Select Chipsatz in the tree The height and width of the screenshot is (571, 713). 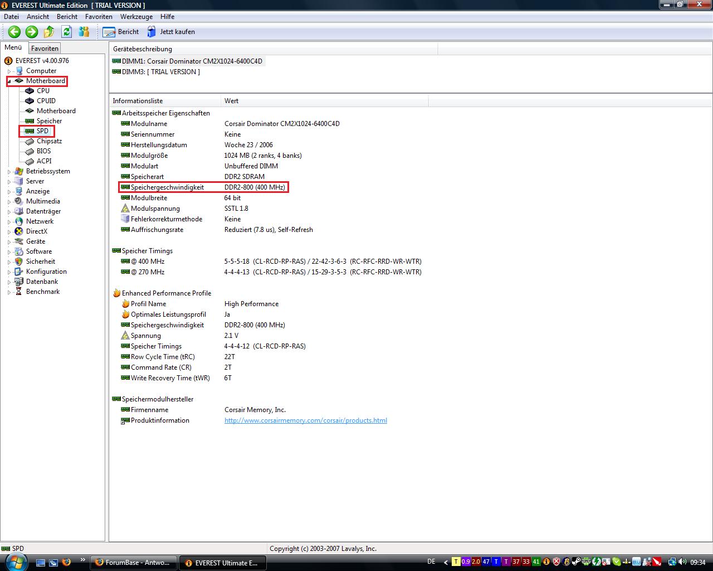tap(49, 141)
